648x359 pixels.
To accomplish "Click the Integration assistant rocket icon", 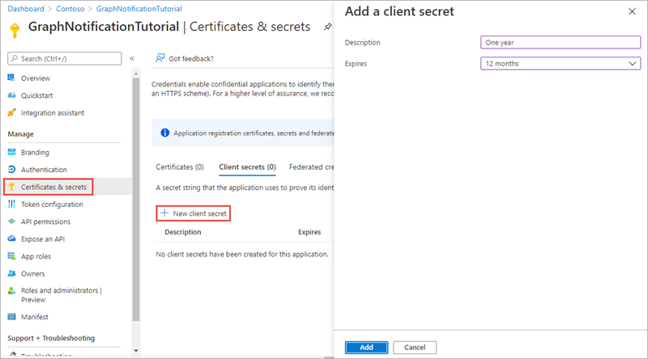I will tap(11, 112).
